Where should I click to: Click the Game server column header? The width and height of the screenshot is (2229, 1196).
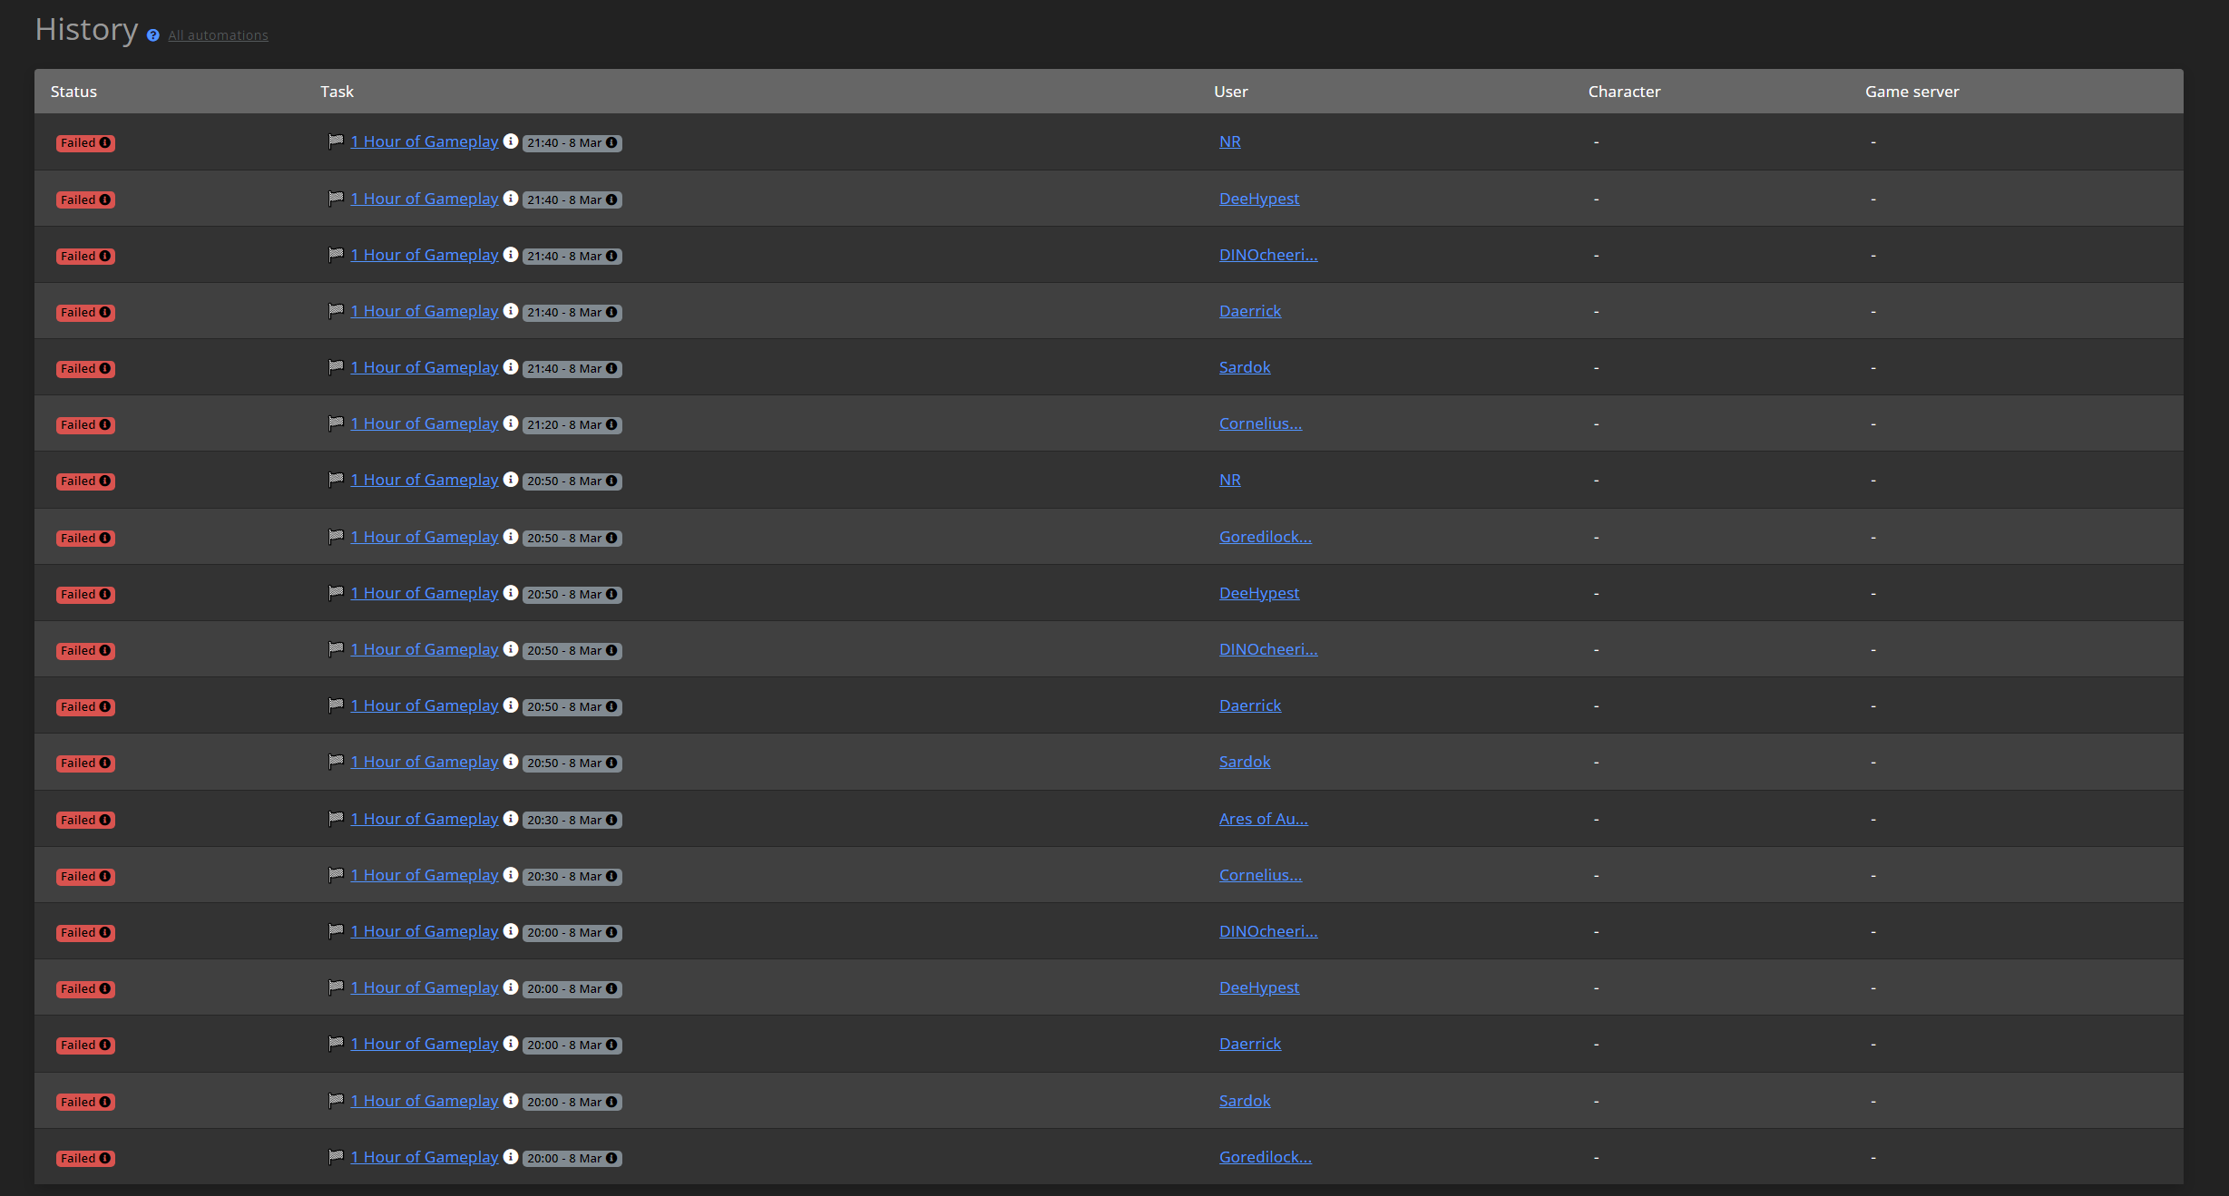tap(1911, 91)
